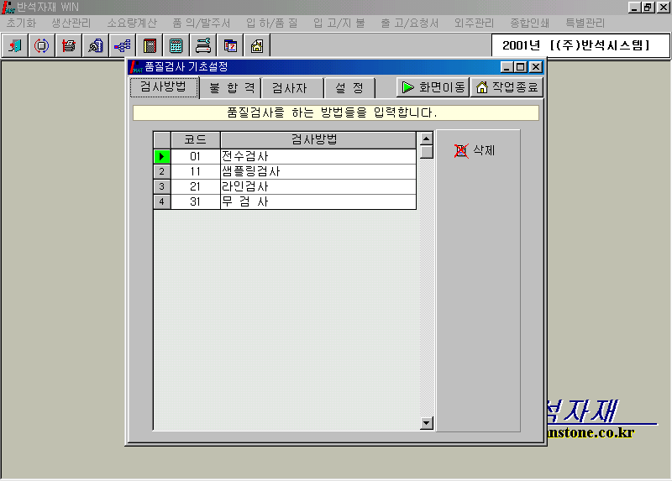
Task: Click the 작업종료 button
Action: point(507,87)
